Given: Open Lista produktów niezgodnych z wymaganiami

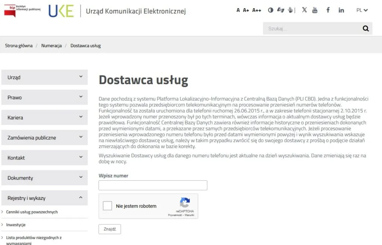Looking at the screenshot, I should tap(34, 241).
